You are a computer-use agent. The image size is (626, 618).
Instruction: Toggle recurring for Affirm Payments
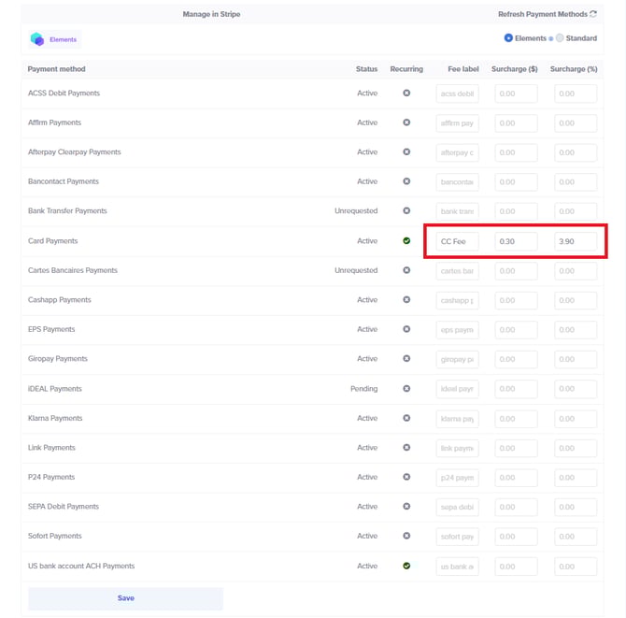[406, 122]
